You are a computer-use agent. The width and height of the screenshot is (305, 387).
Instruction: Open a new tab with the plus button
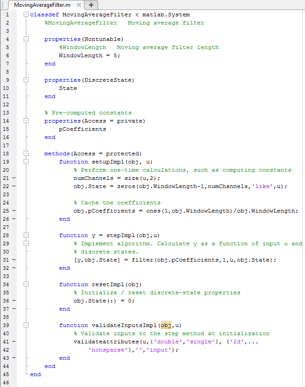[91, 5]
